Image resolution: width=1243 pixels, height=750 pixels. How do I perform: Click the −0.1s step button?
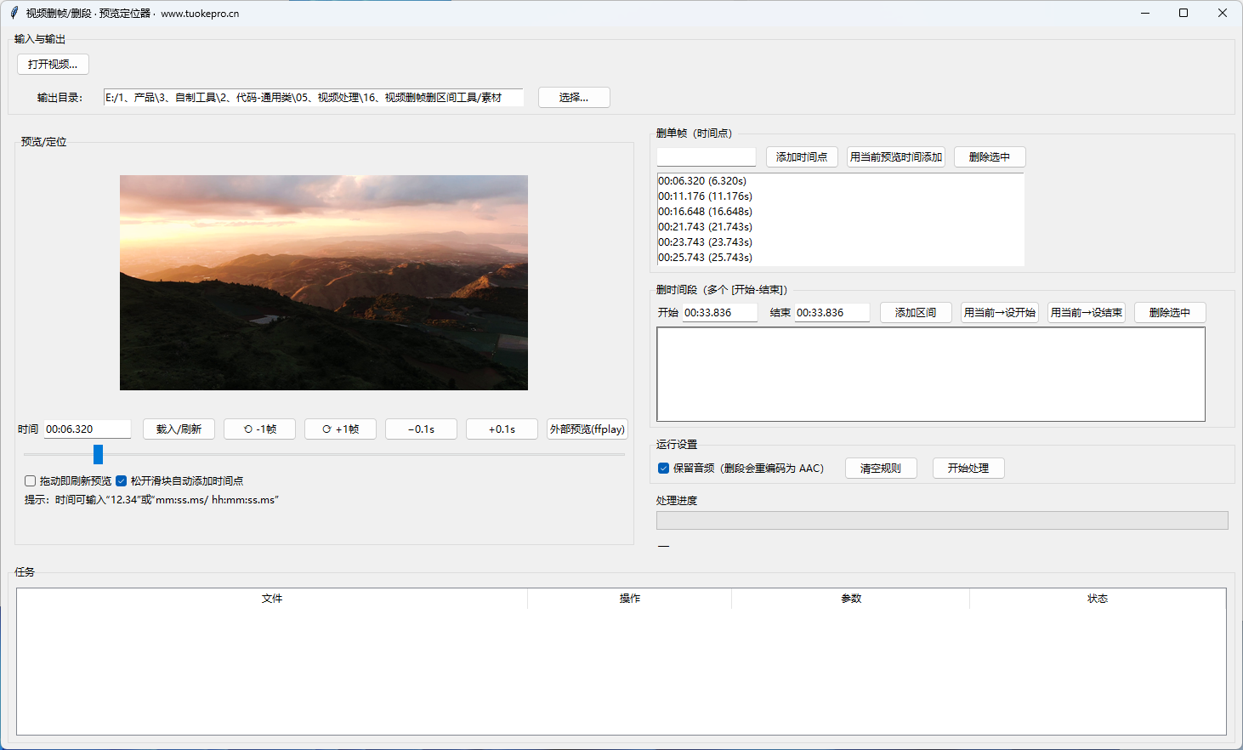tap(421, 429)
